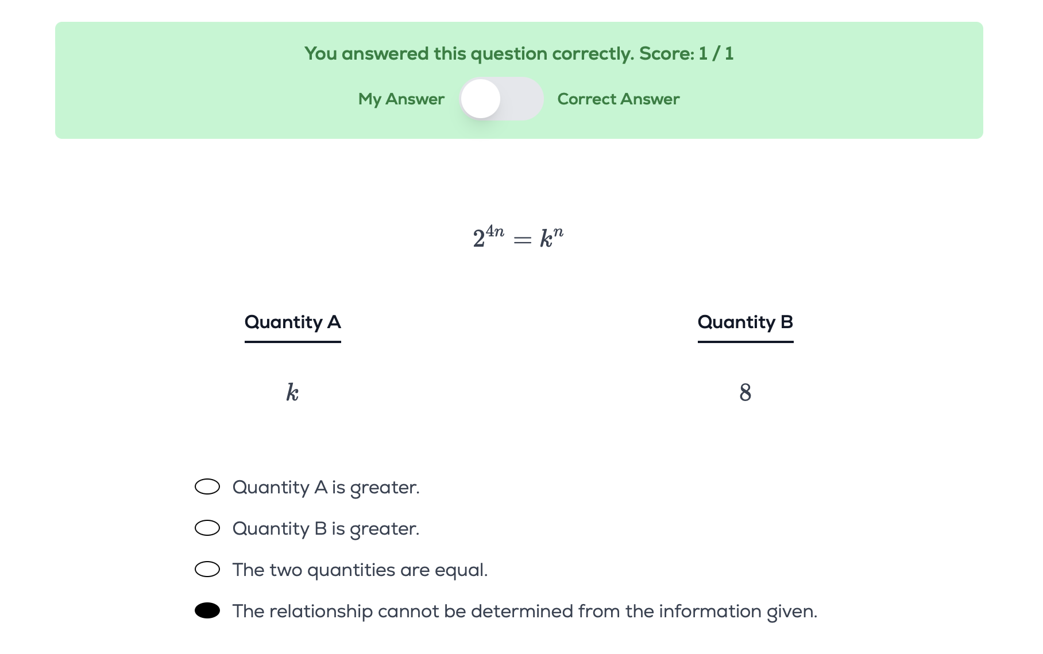Choose the "two quantities are equal" radio circle
Image resolution: width=1043 pixels, height=654 pixels.
coord(207,569)
